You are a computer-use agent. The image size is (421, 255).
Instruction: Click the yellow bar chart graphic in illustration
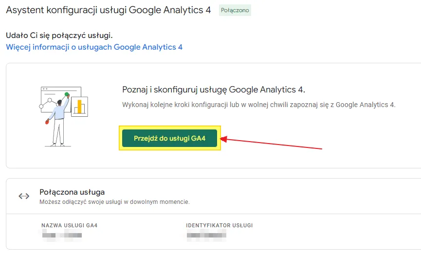(79, 106)
